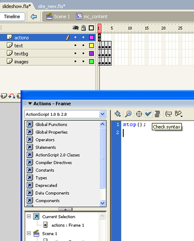Viewport: 194px width, 241px height.
Task: Click toolbox scroll down arrow
Action: click(102, 203)
